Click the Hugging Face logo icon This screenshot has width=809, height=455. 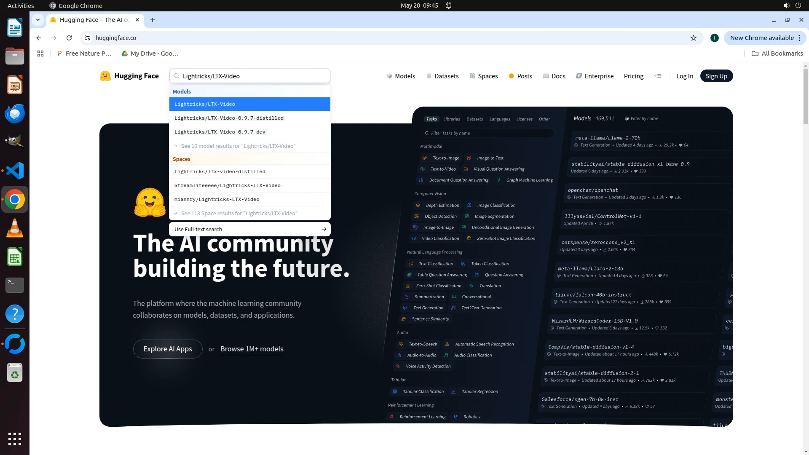click(105, 76)
